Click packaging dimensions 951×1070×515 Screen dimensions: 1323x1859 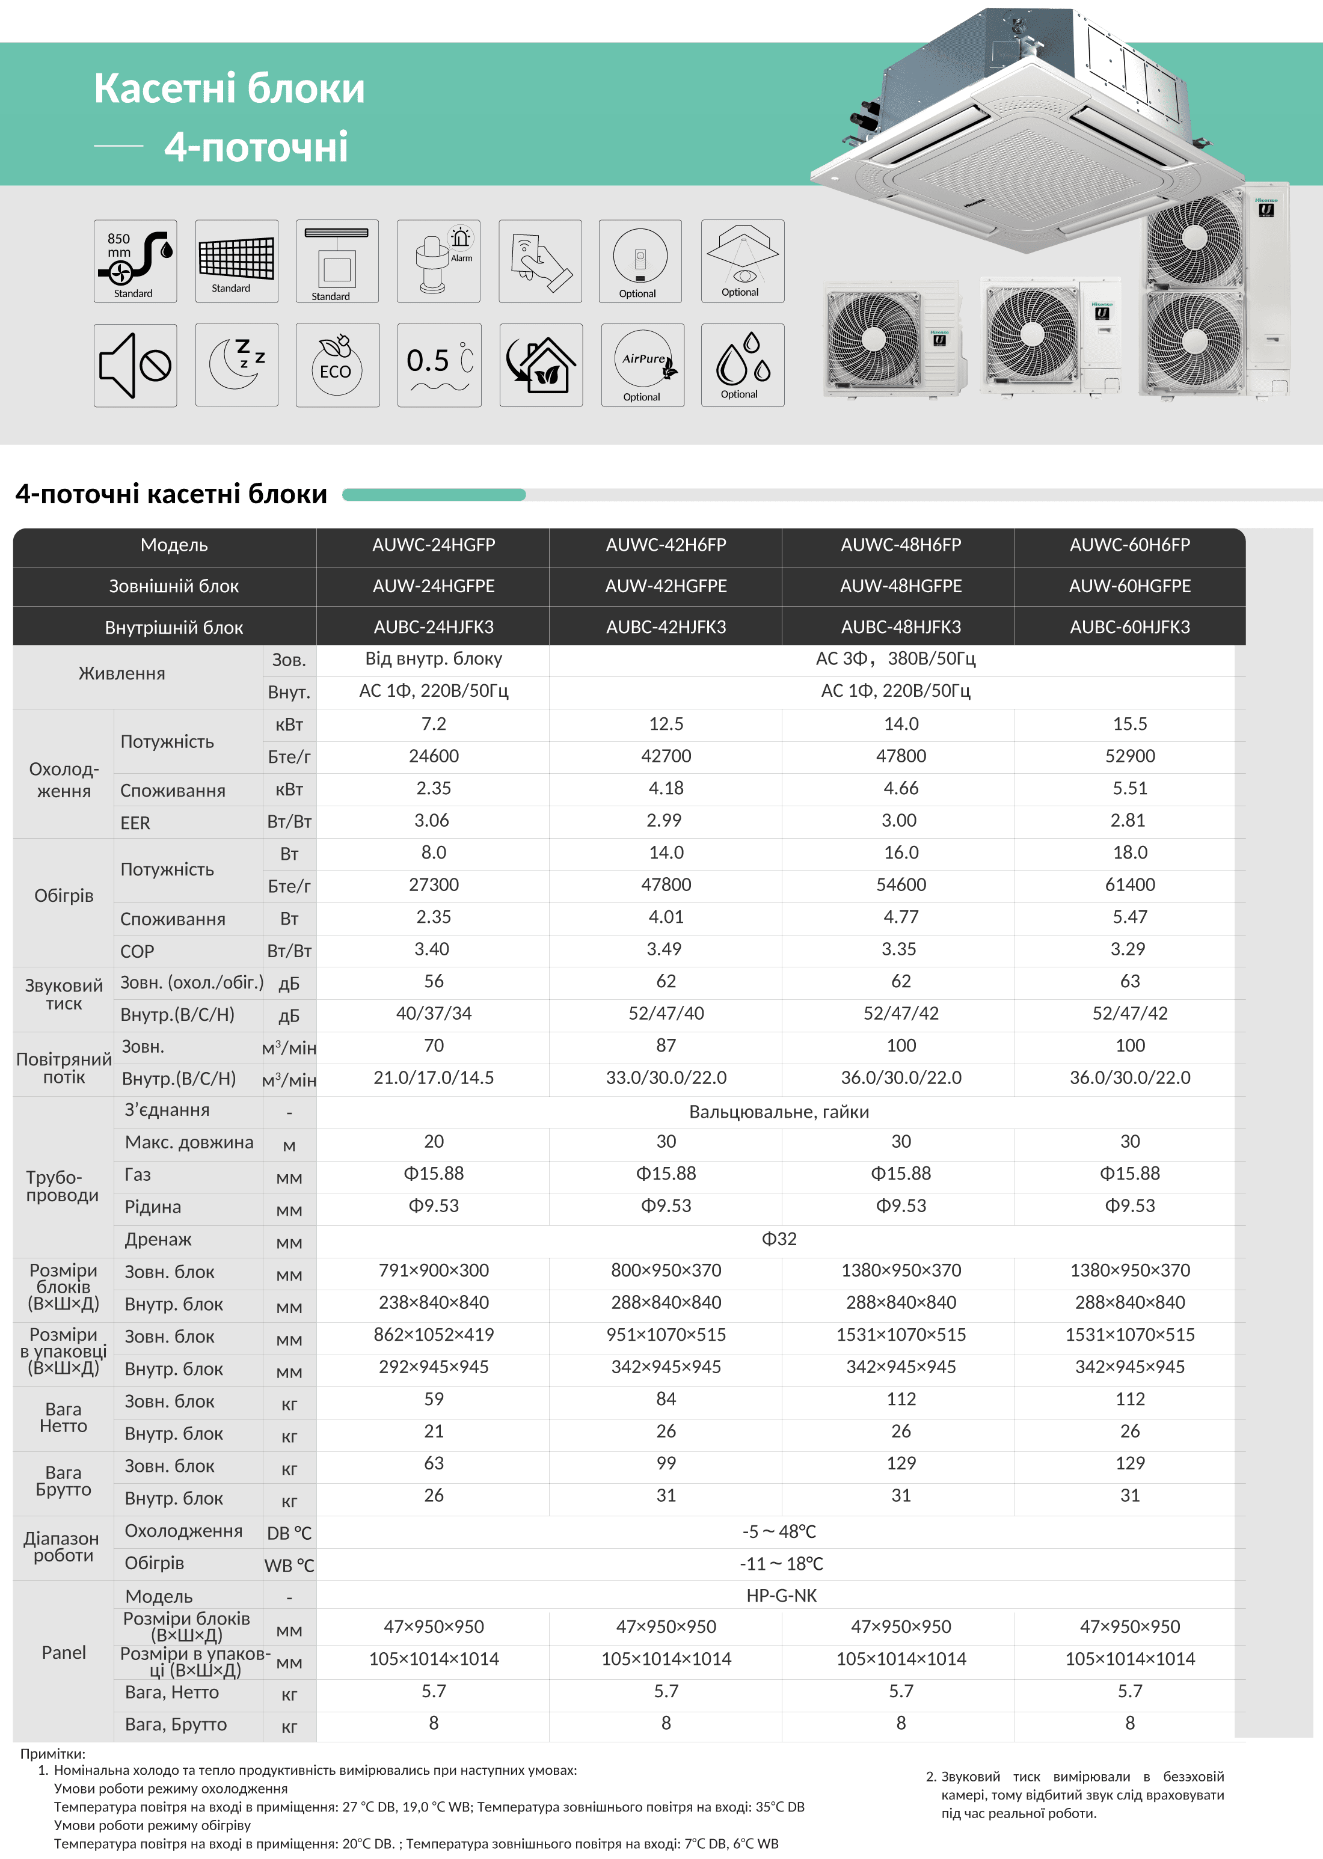(x=666, y=1335)
